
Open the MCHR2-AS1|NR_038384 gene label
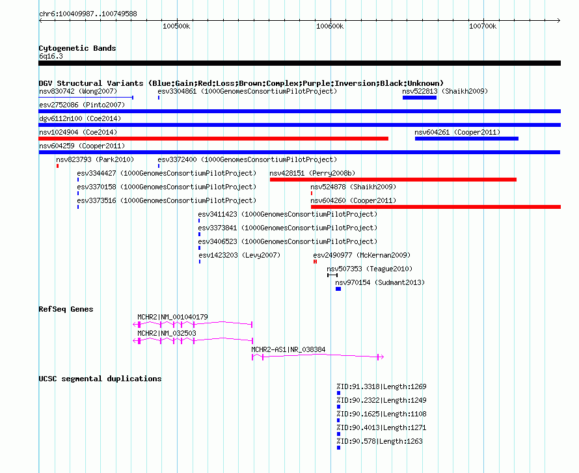(x=288, y=349)
